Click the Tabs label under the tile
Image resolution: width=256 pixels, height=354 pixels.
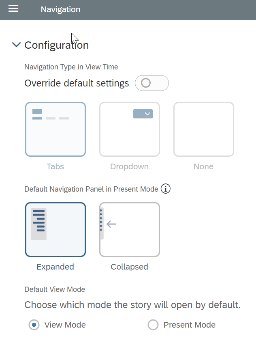[55, 166]
